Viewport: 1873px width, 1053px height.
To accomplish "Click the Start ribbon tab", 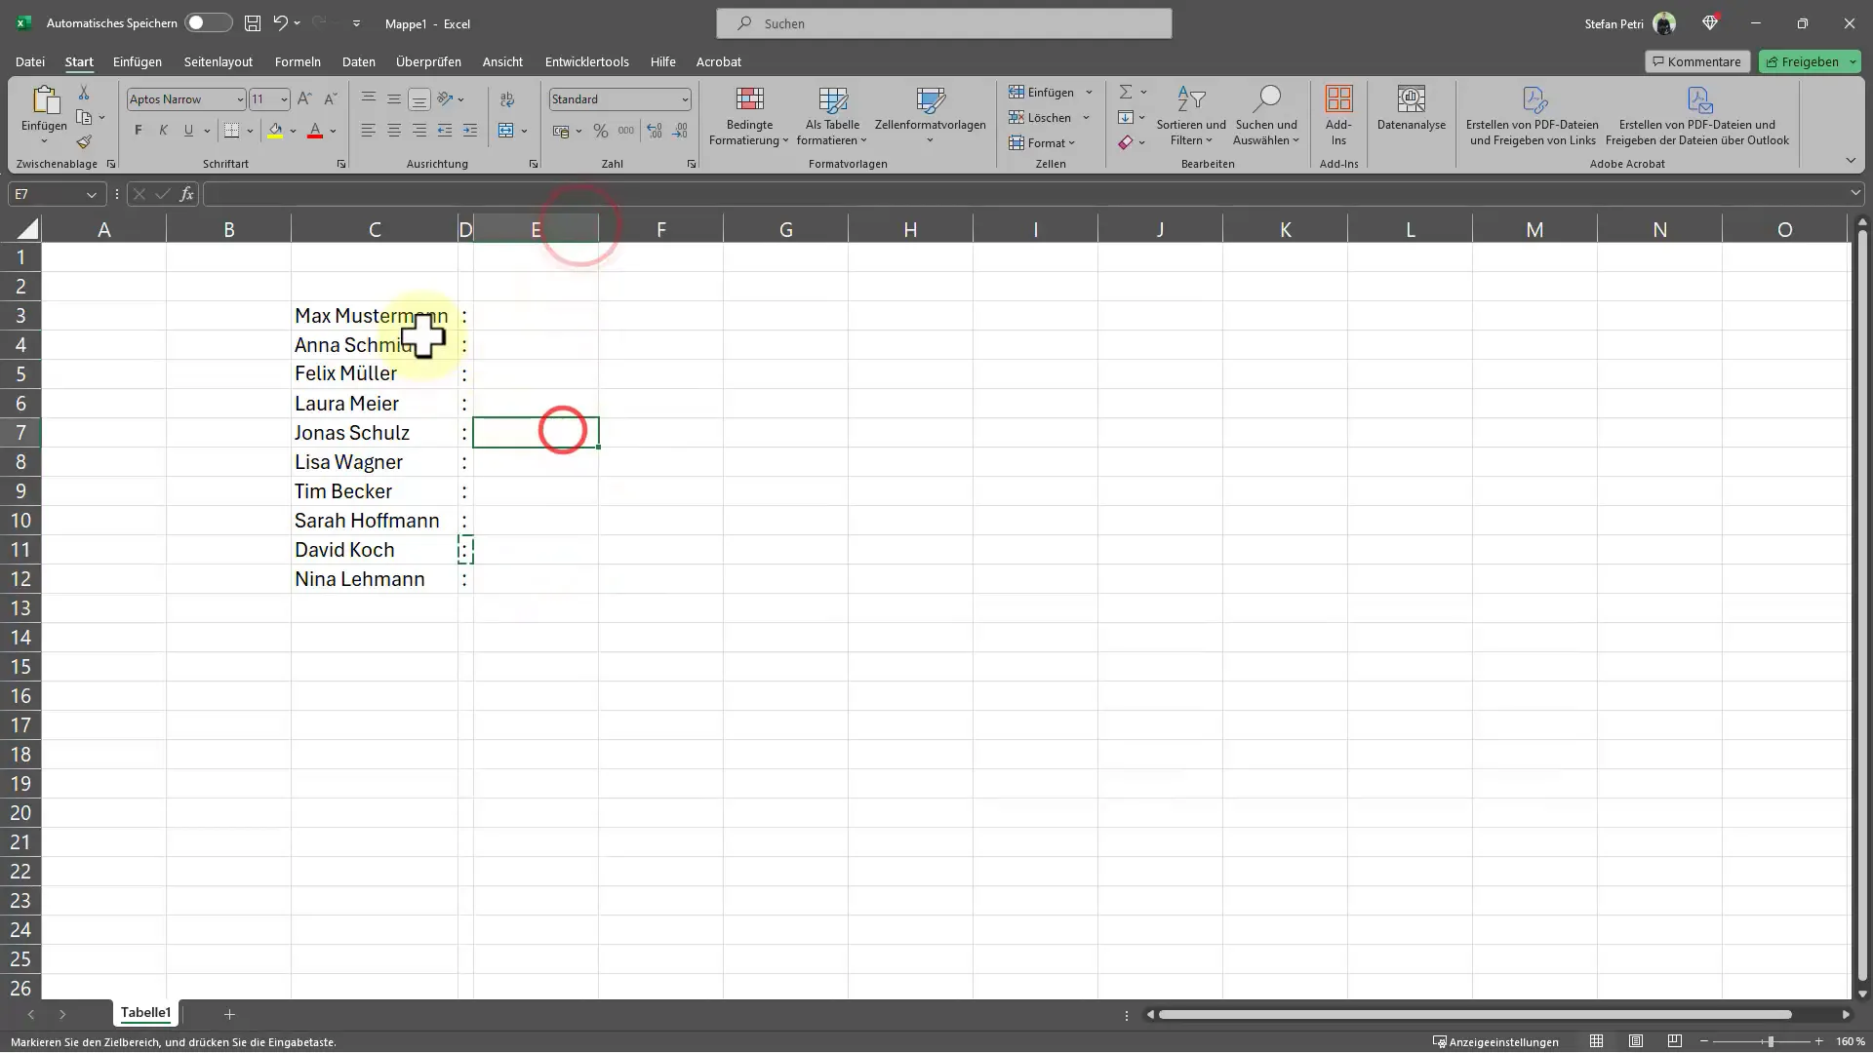I will point(77,60).
